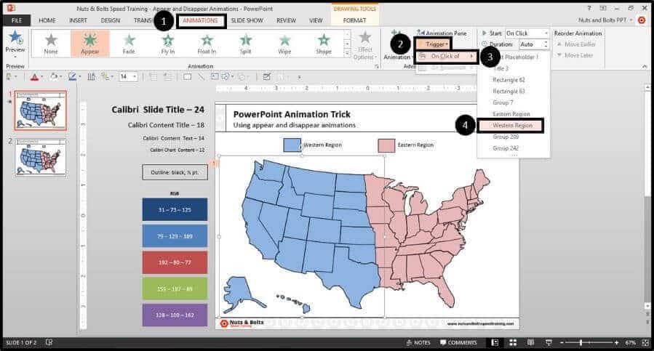
Task: Open the Drawing Tools FORMAT tab
Action: (354, 20)
